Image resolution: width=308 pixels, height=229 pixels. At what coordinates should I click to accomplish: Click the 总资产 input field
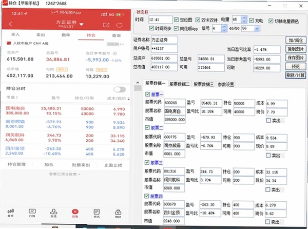click(x=164, y=59)
